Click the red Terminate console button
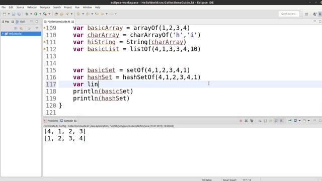 240,121
